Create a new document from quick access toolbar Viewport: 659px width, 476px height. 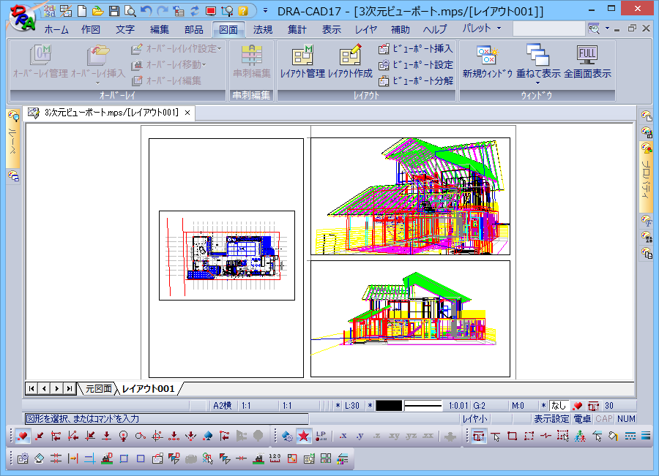[82, 11]
